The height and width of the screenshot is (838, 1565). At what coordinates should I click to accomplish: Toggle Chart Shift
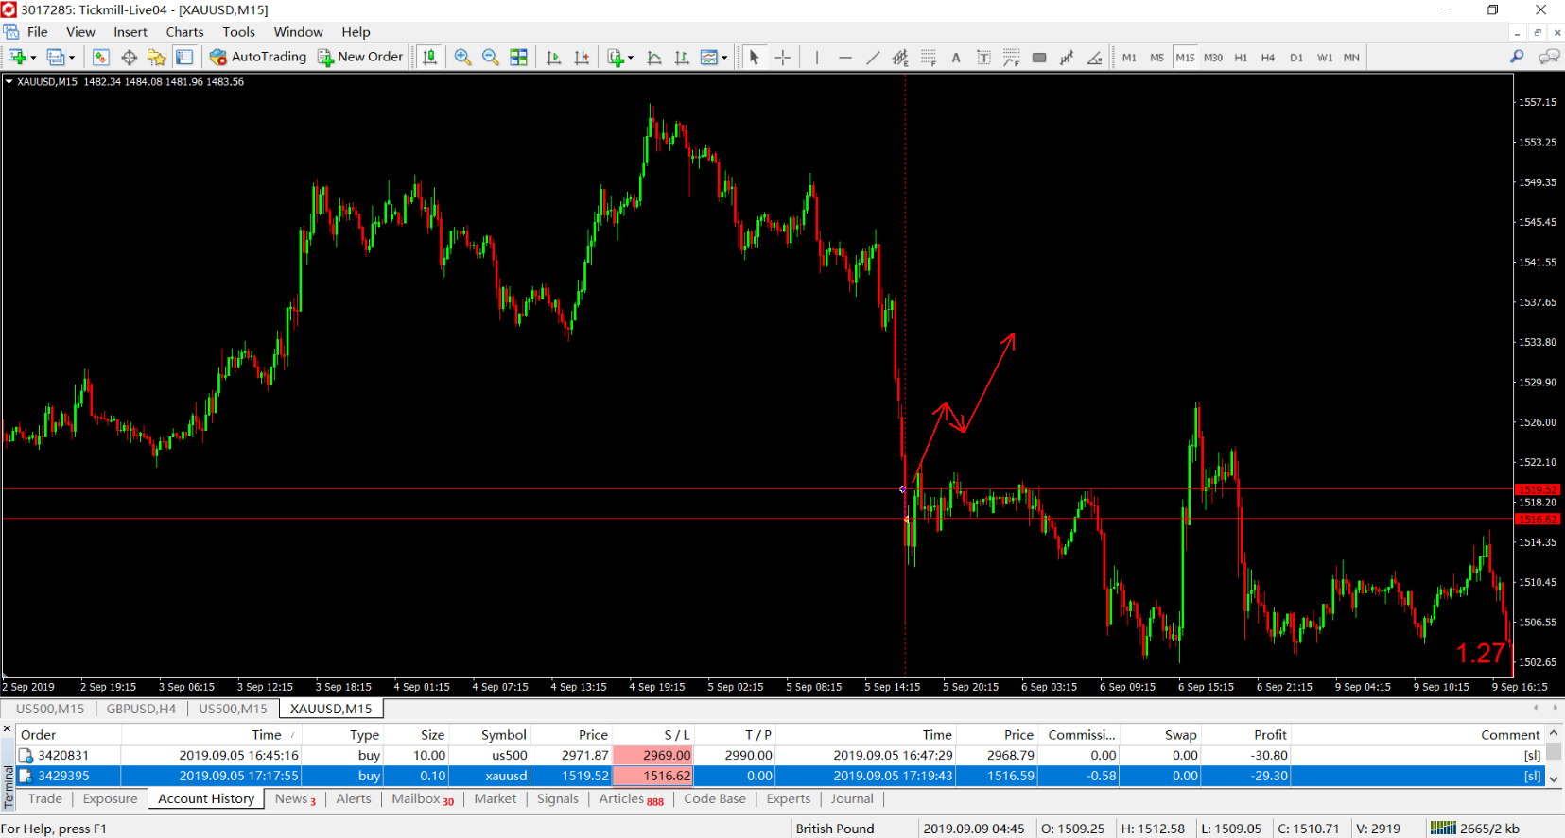point(582,58)
